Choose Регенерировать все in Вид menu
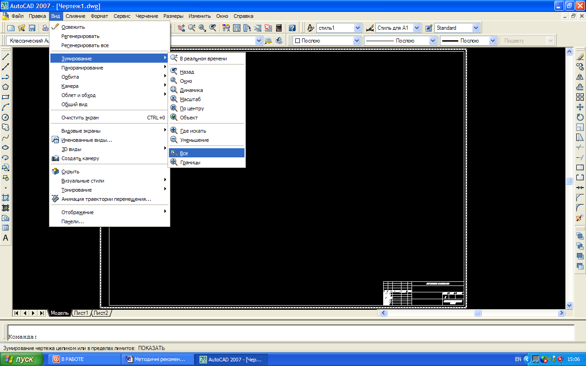The image size is (586, 366). 110,45
